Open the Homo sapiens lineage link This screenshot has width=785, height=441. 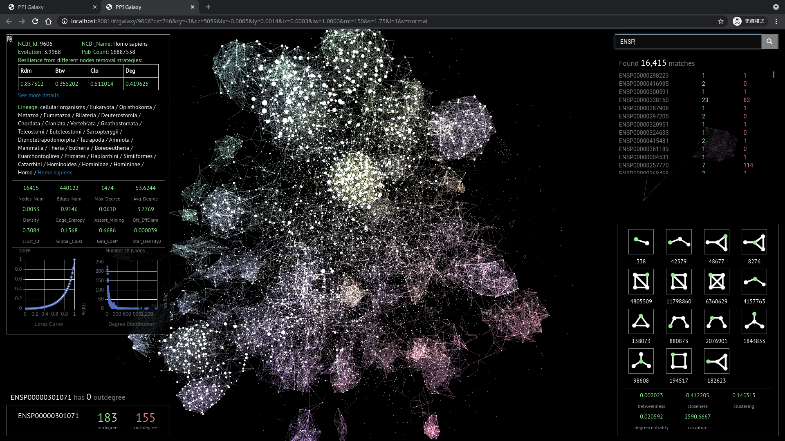(x=55, y=172)
